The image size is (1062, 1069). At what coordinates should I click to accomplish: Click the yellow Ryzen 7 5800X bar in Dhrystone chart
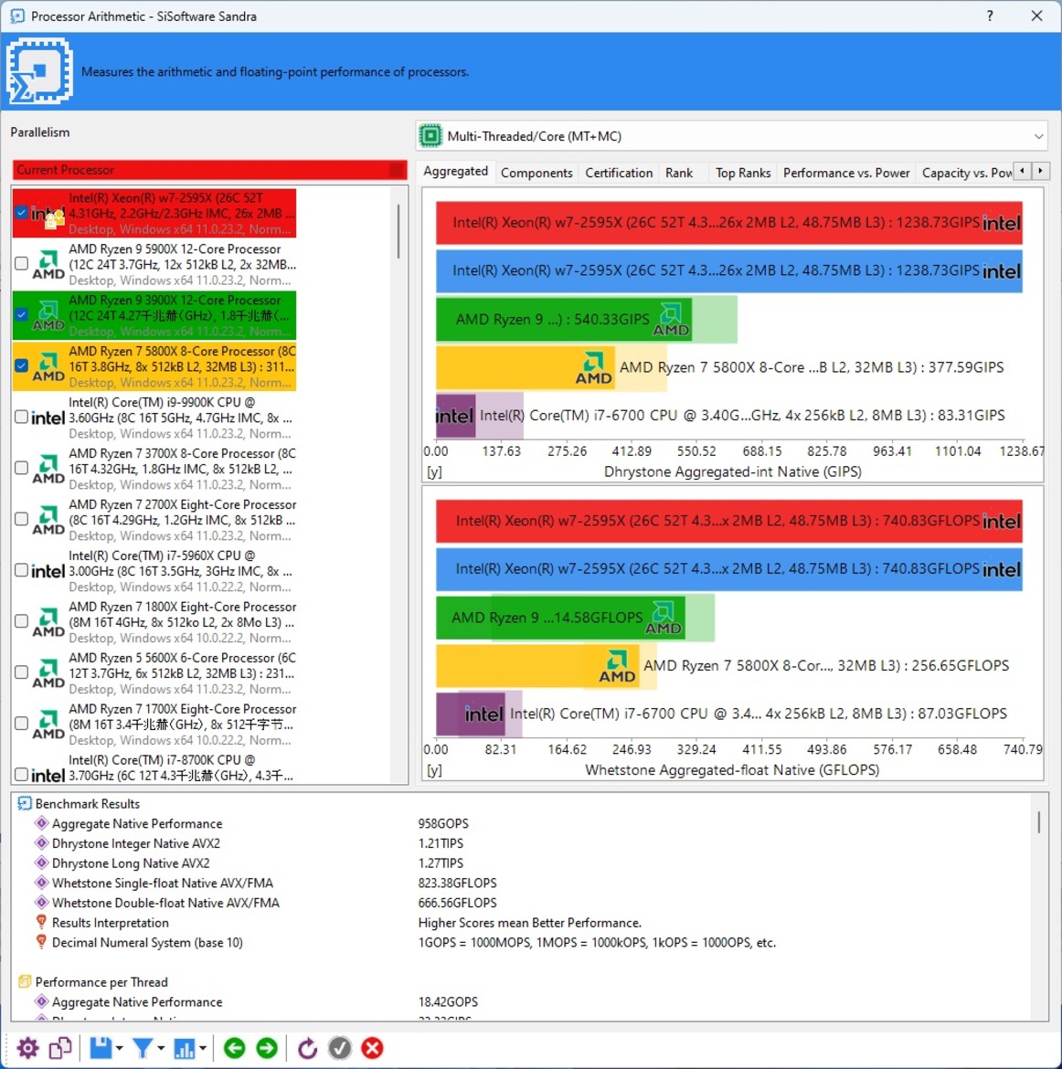click(526, 367)
